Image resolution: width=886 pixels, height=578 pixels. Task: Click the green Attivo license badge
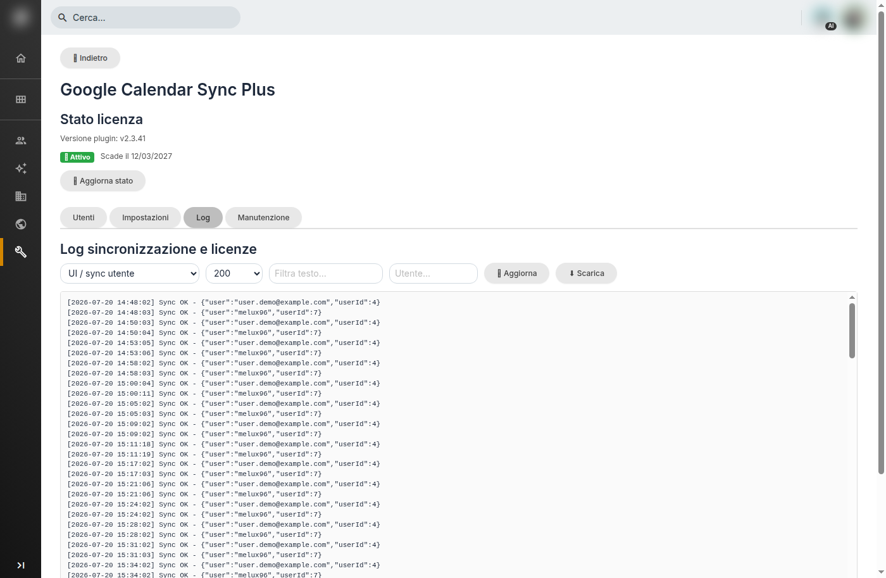coord(77,157)
